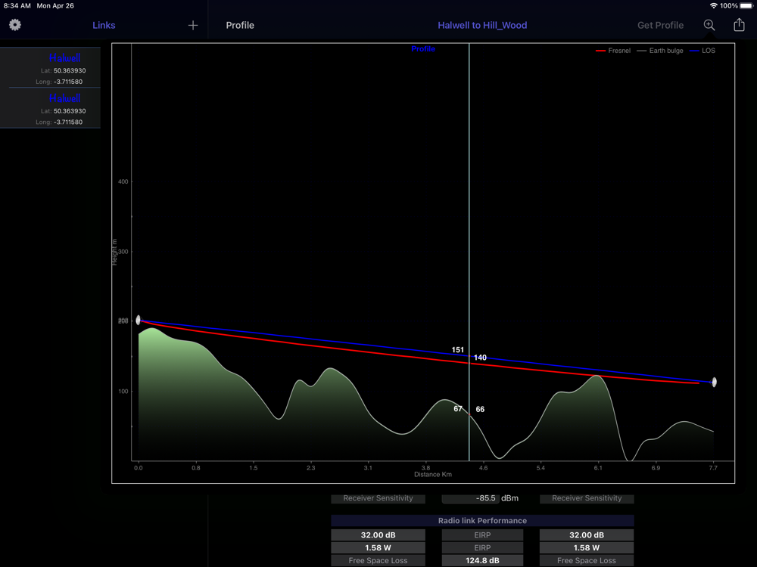
Task: Tap right 32.00 dB EIRP value
Action: [587, 534]
